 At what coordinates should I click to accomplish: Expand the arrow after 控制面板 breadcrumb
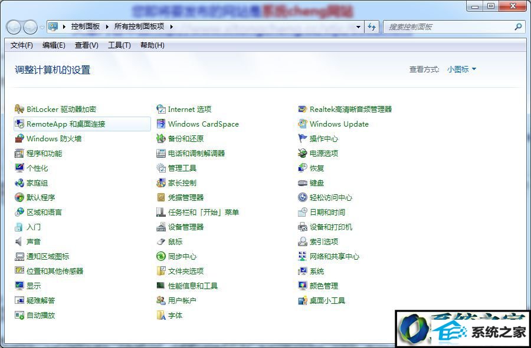coord(107,26)
